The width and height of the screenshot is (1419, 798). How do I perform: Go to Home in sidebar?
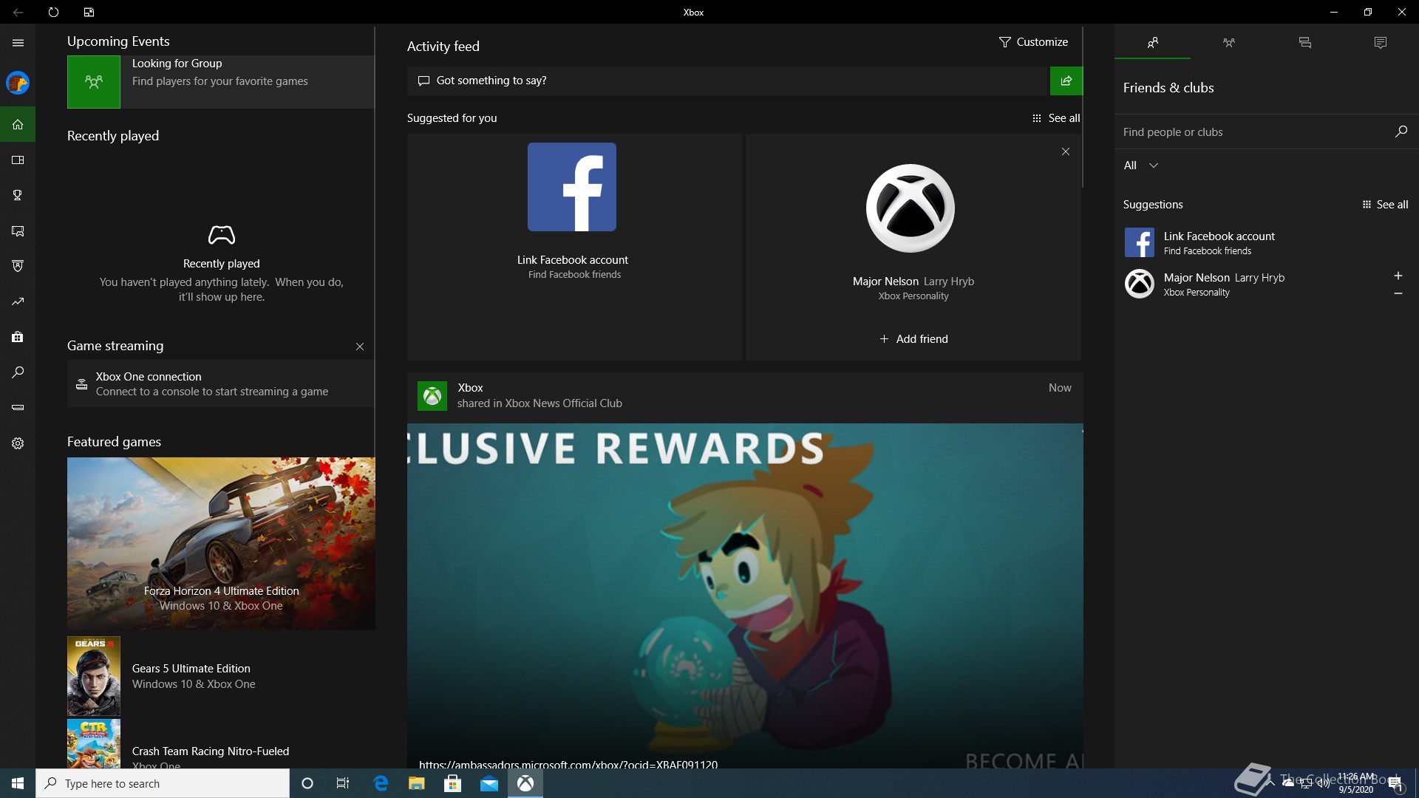click(18, 124)
